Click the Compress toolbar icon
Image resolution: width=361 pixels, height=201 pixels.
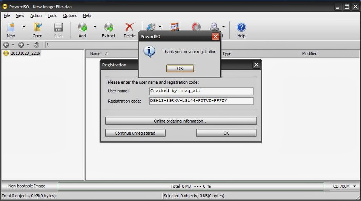click(x=175, y=27)
